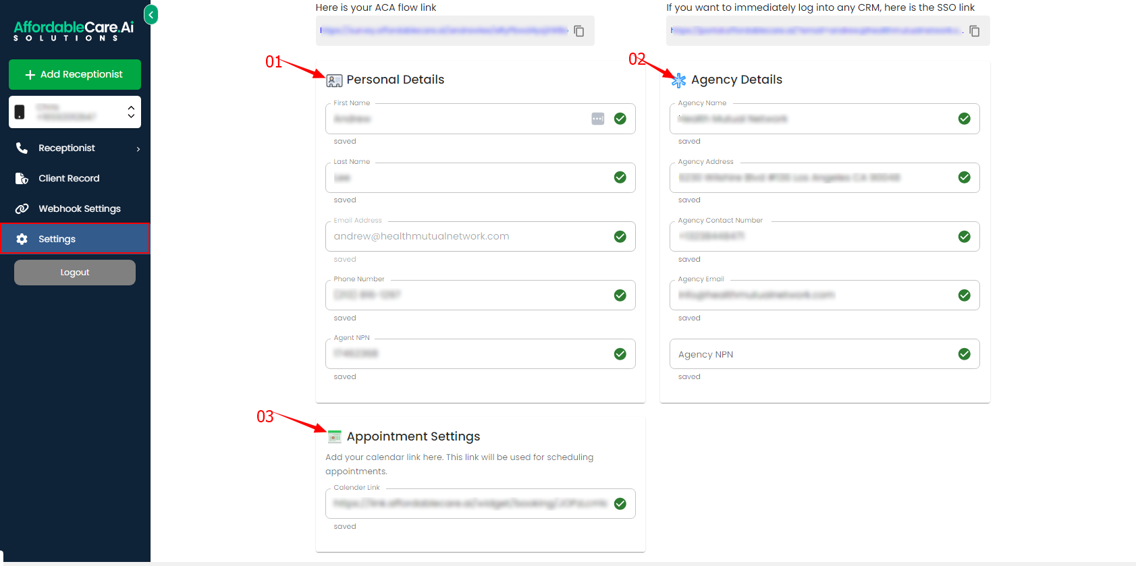Screen dimensions: 1136x566
Task: Click the Add Receptionist button
Action: pos(75,74)
